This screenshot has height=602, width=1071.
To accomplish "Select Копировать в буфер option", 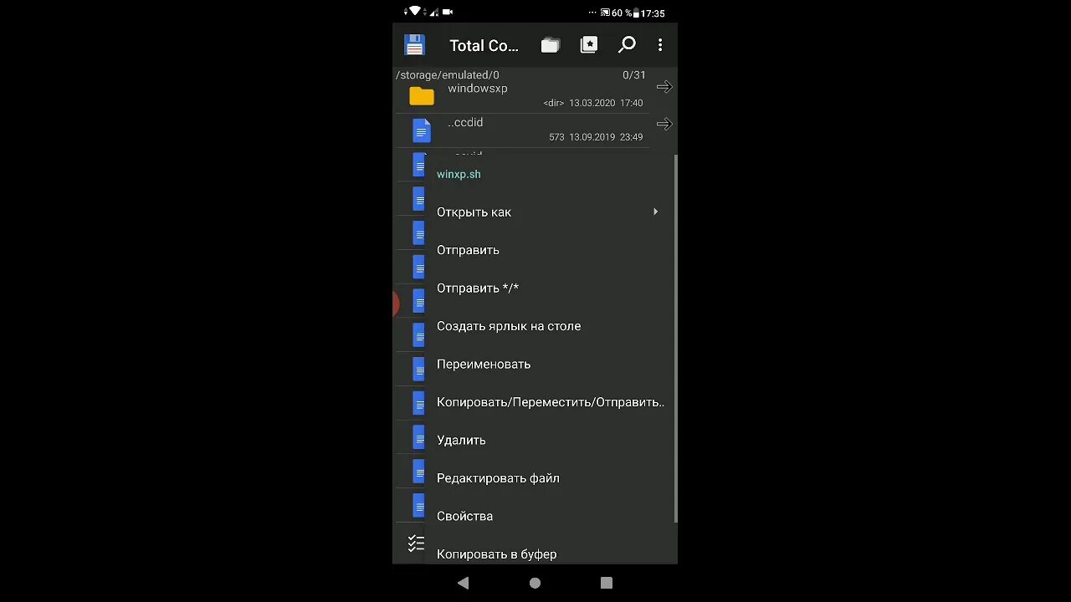I will 496,554.
